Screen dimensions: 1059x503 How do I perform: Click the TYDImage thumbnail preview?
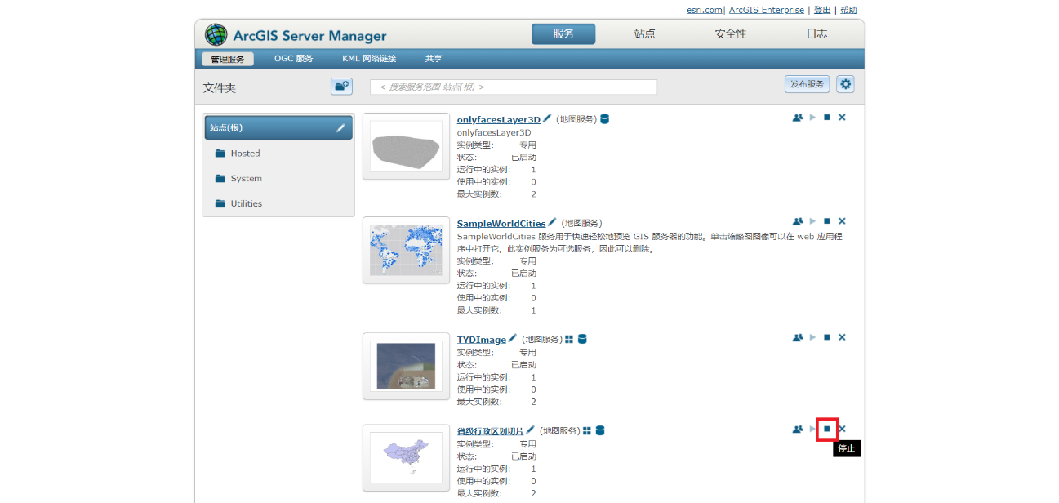tap(406, 366)
